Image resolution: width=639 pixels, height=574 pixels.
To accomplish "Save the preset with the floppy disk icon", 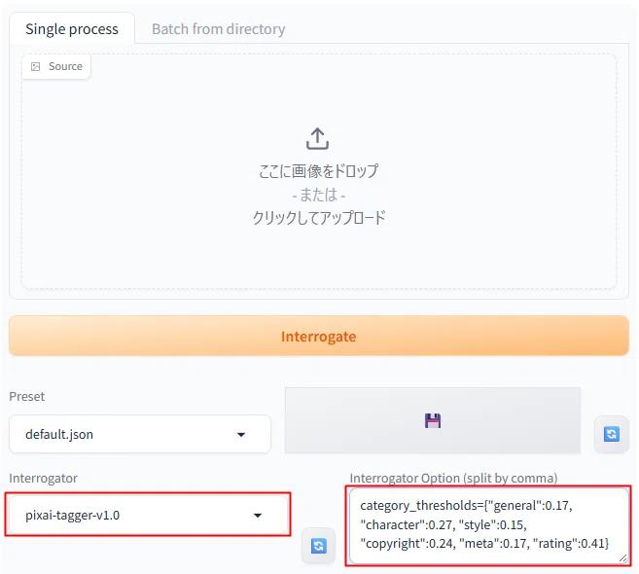I will (x=433, y=420).
